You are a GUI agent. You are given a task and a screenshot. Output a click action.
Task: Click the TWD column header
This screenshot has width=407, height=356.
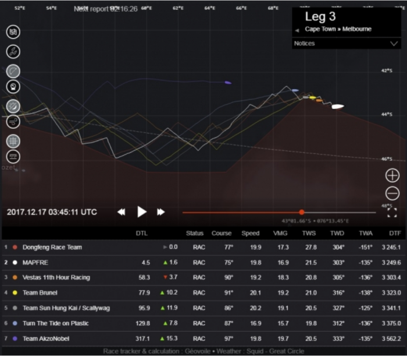337,233
